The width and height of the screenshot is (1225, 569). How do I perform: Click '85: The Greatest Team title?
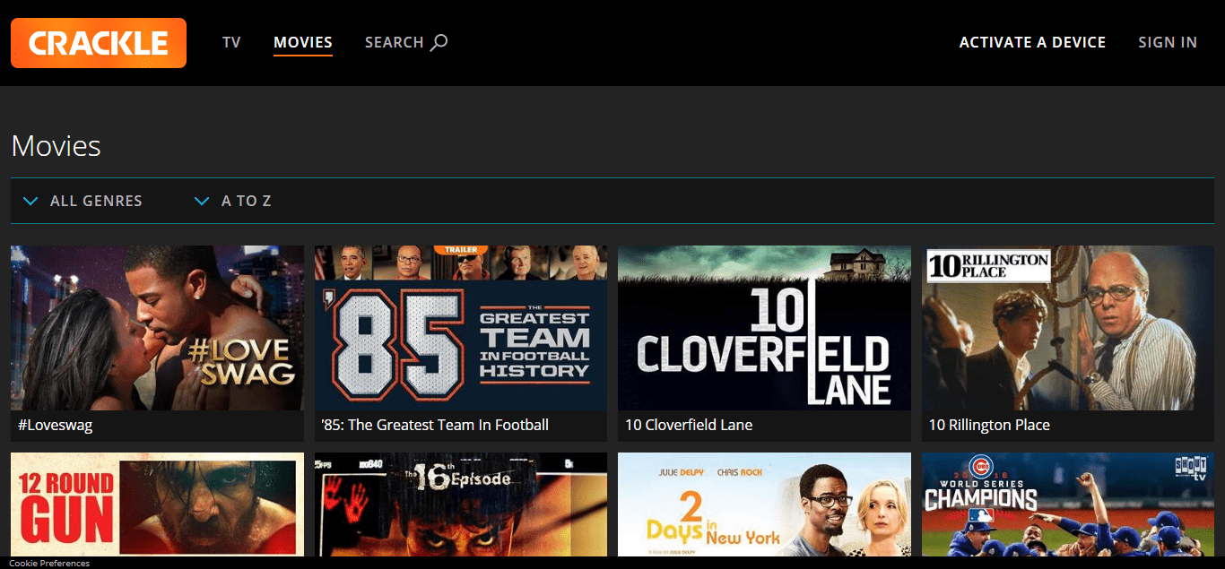435,425
